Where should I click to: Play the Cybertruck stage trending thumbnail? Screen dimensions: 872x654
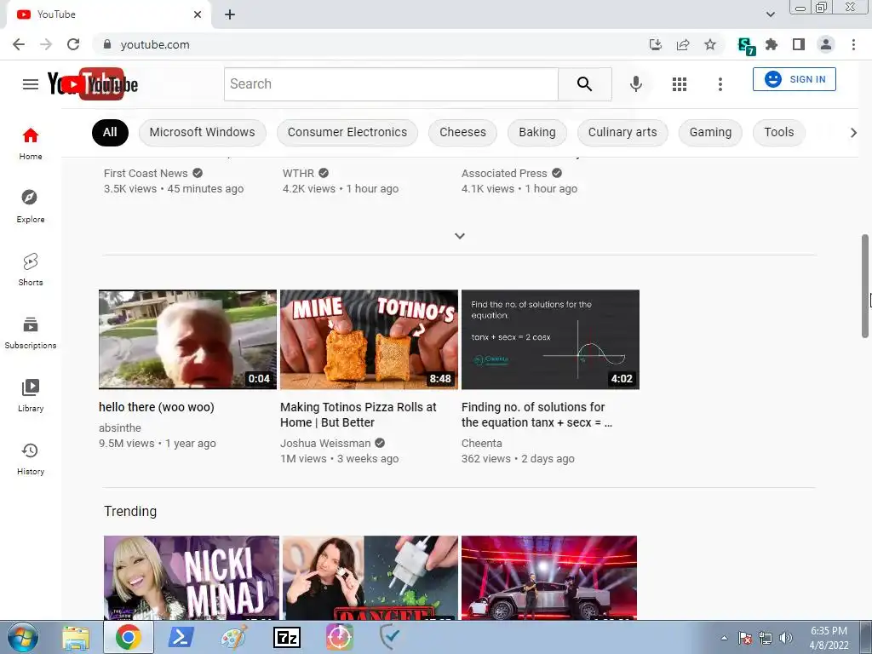click(x=549, y=578)
